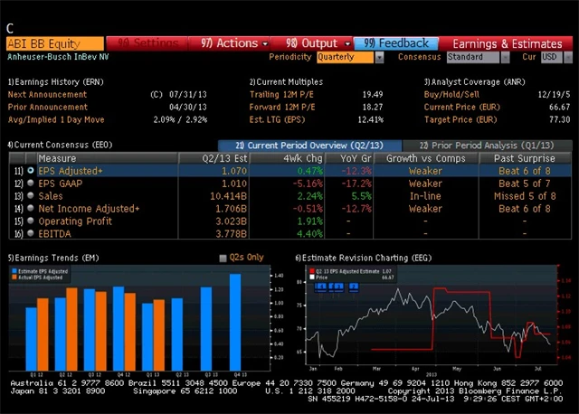The height and width of the screenshot is (414, 579).
Task: Click the blue Estimate EPS Adjusted legend swatch
Action: point(14,271)
